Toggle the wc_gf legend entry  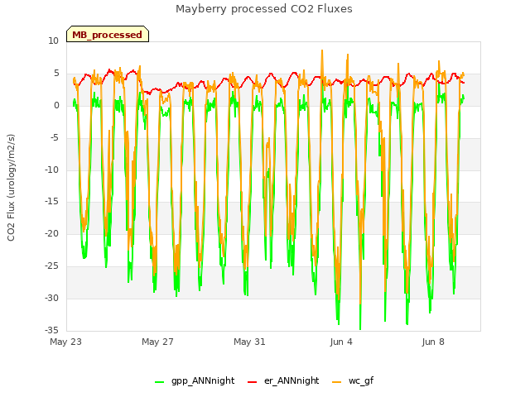(353, 380)
